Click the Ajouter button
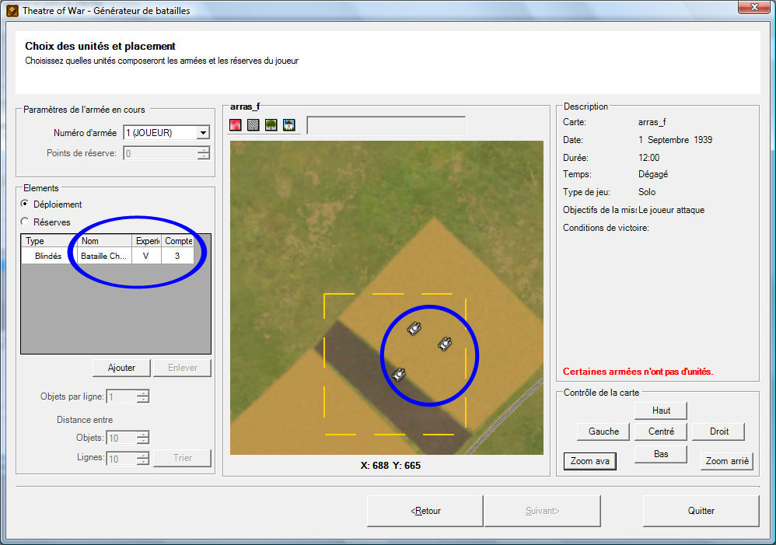This screenshot has width=776, height=545. [121, 368]
